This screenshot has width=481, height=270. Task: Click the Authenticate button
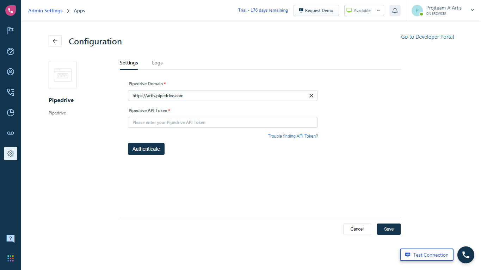[x=146, y=149]
